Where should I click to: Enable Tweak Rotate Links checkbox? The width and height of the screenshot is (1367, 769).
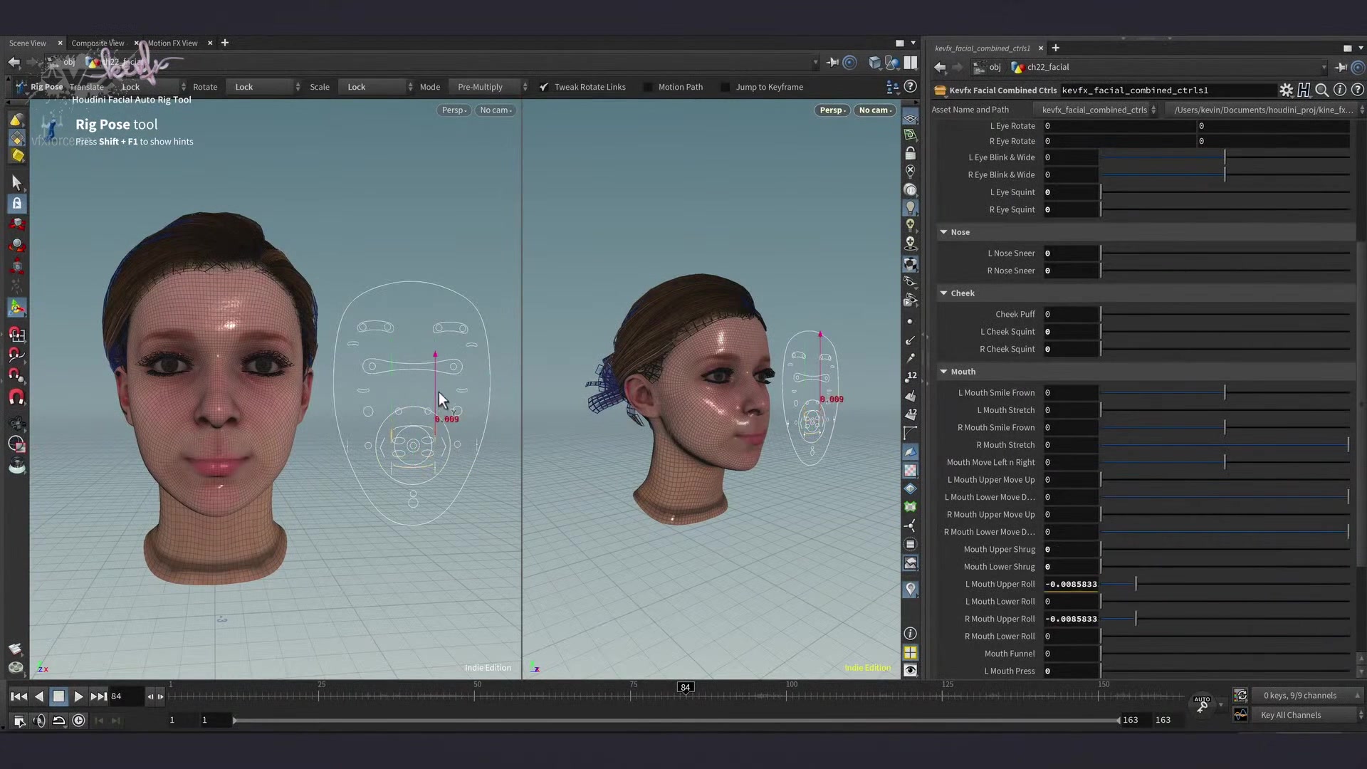tap(544, 87)
